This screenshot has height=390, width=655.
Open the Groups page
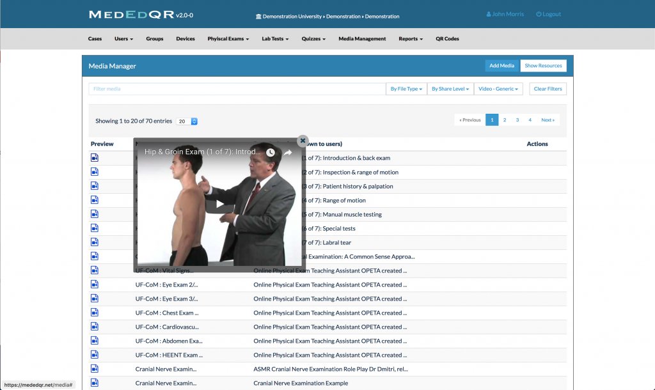coord(155,39)
